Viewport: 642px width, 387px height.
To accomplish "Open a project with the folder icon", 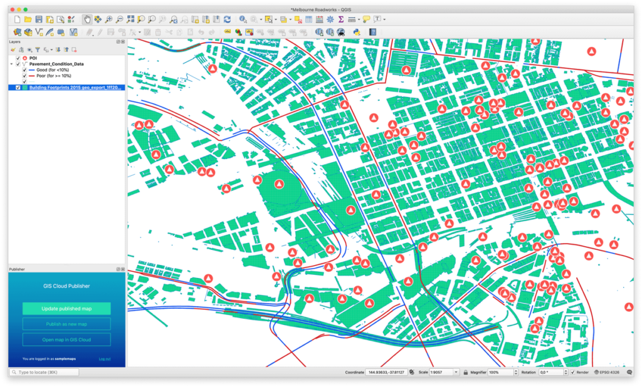I will (28, 19).
